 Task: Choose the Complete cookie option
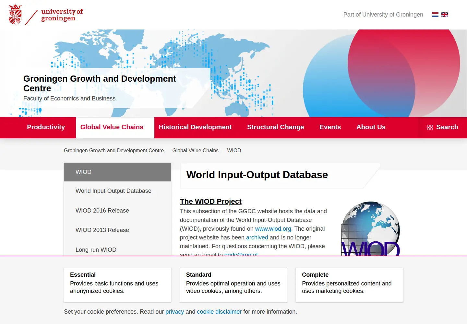(349, 285)
